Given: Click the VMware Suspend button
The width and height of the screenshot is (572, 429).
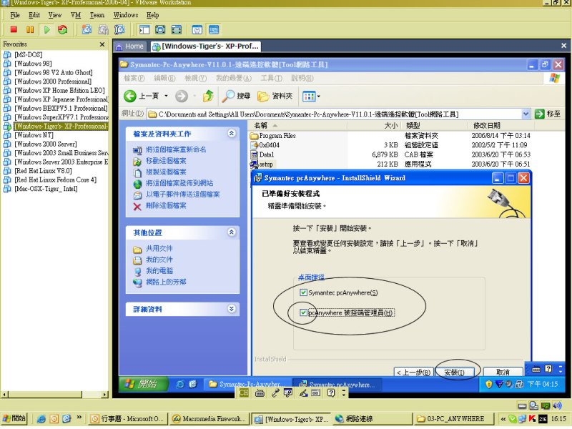Looking at the screenshot, I should click(30, 29).
